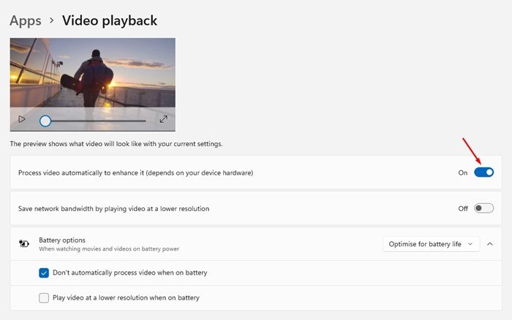
Task: Click the Video playback page title
Action: tap(110, 20)
